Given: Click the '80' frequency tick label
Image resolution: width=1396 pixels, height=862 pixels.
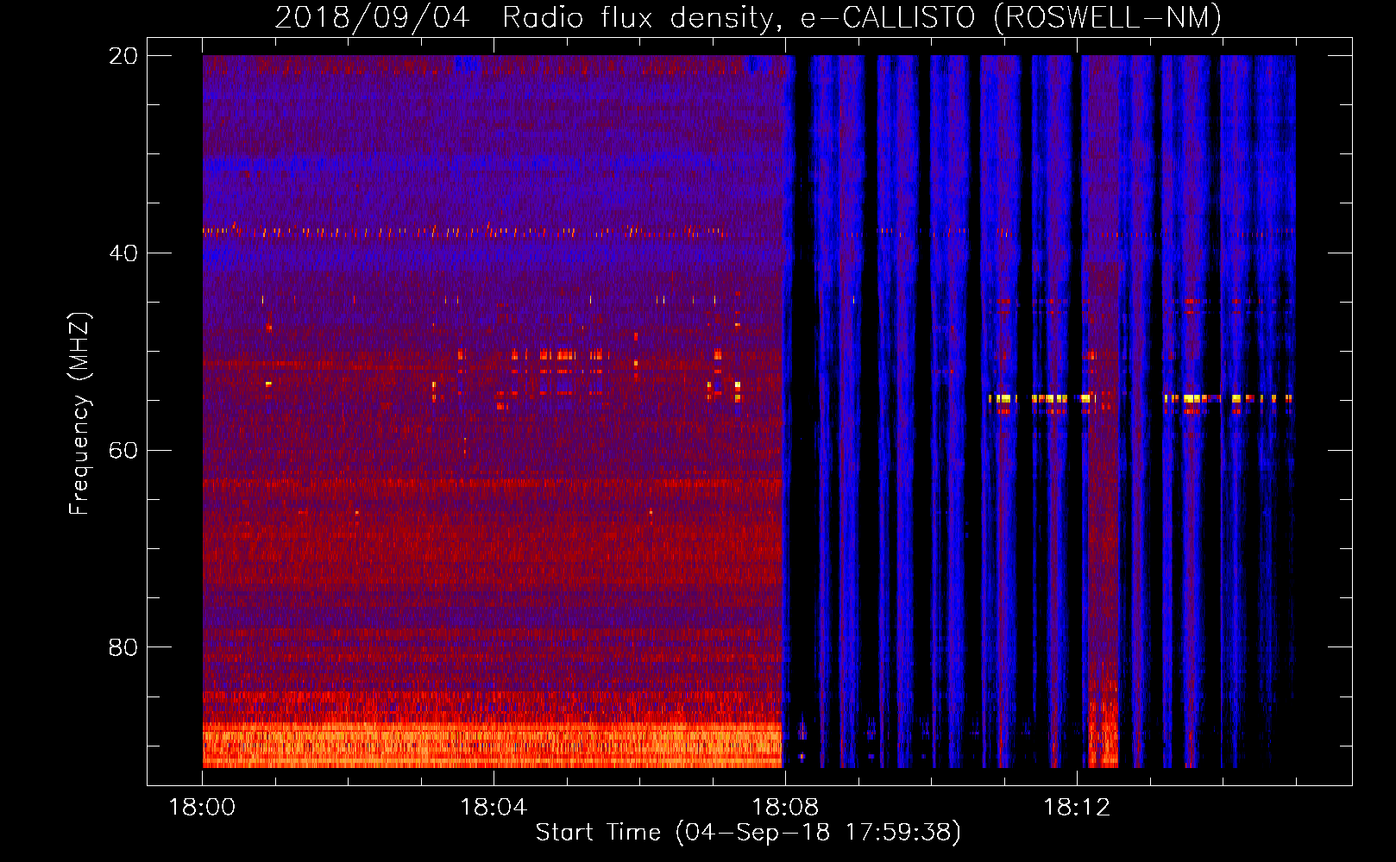Looking at the screenshot, I should (x=123, y=647).
